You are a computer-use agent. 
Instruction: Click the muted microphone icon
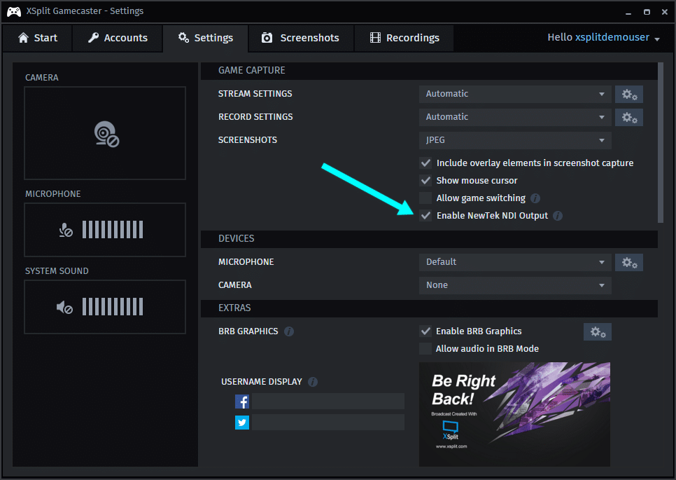66,230
